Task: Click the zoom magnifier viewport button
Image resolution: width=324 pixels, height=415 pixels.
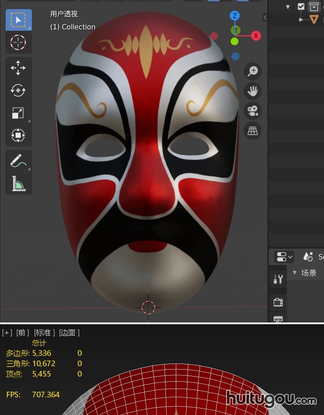Action: pyautogui.click(x=253, y=71)
